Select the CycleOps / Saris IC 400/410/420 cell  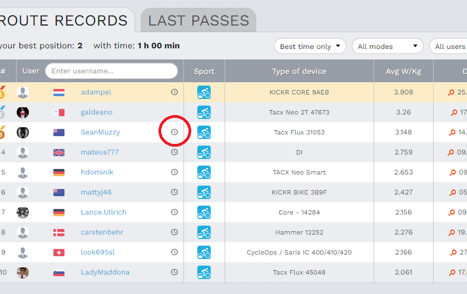click(x=299, y=252)
